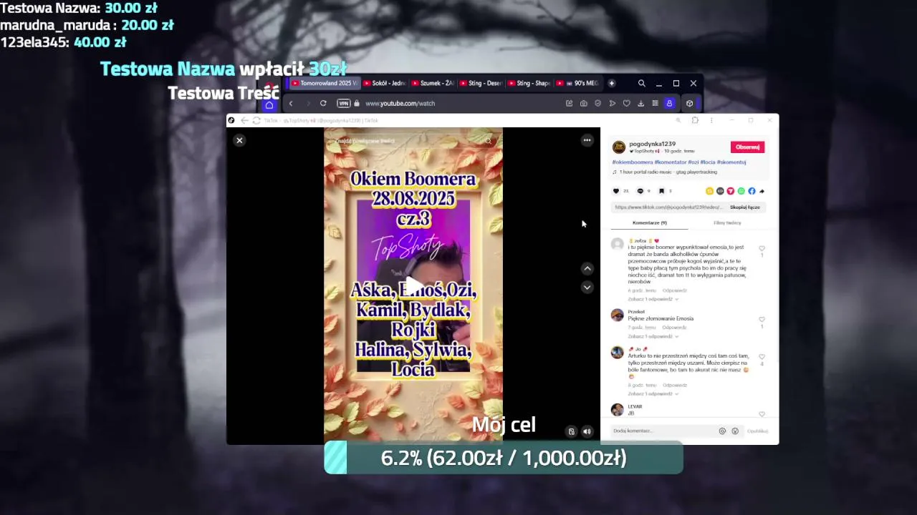
Task: Open browser downloads icon
Action: (640, 104)
